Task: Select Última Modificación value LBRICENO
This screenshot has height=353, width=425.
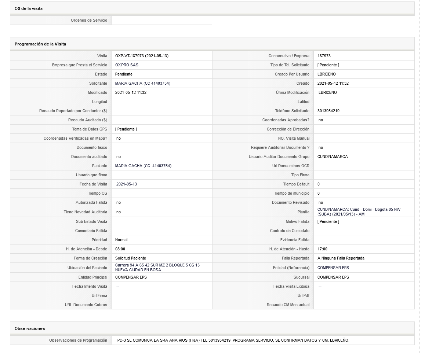Action: pyautogui.click(x=327, y=93)
